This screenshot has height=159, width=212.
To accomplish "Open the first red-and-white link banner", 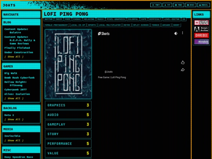I will (x=201, y=23).
